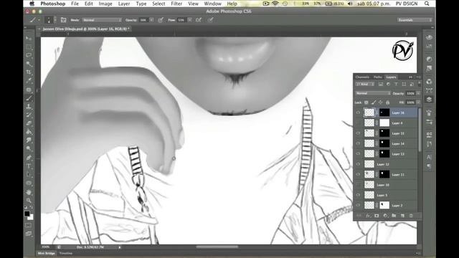459x258 pixels.
Task: Toggle lock image pixels brush icon
Action: (x=374, y=102)
